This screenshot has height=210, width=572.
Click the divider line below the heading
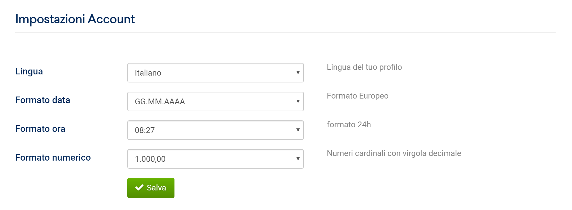pos(285,32)
